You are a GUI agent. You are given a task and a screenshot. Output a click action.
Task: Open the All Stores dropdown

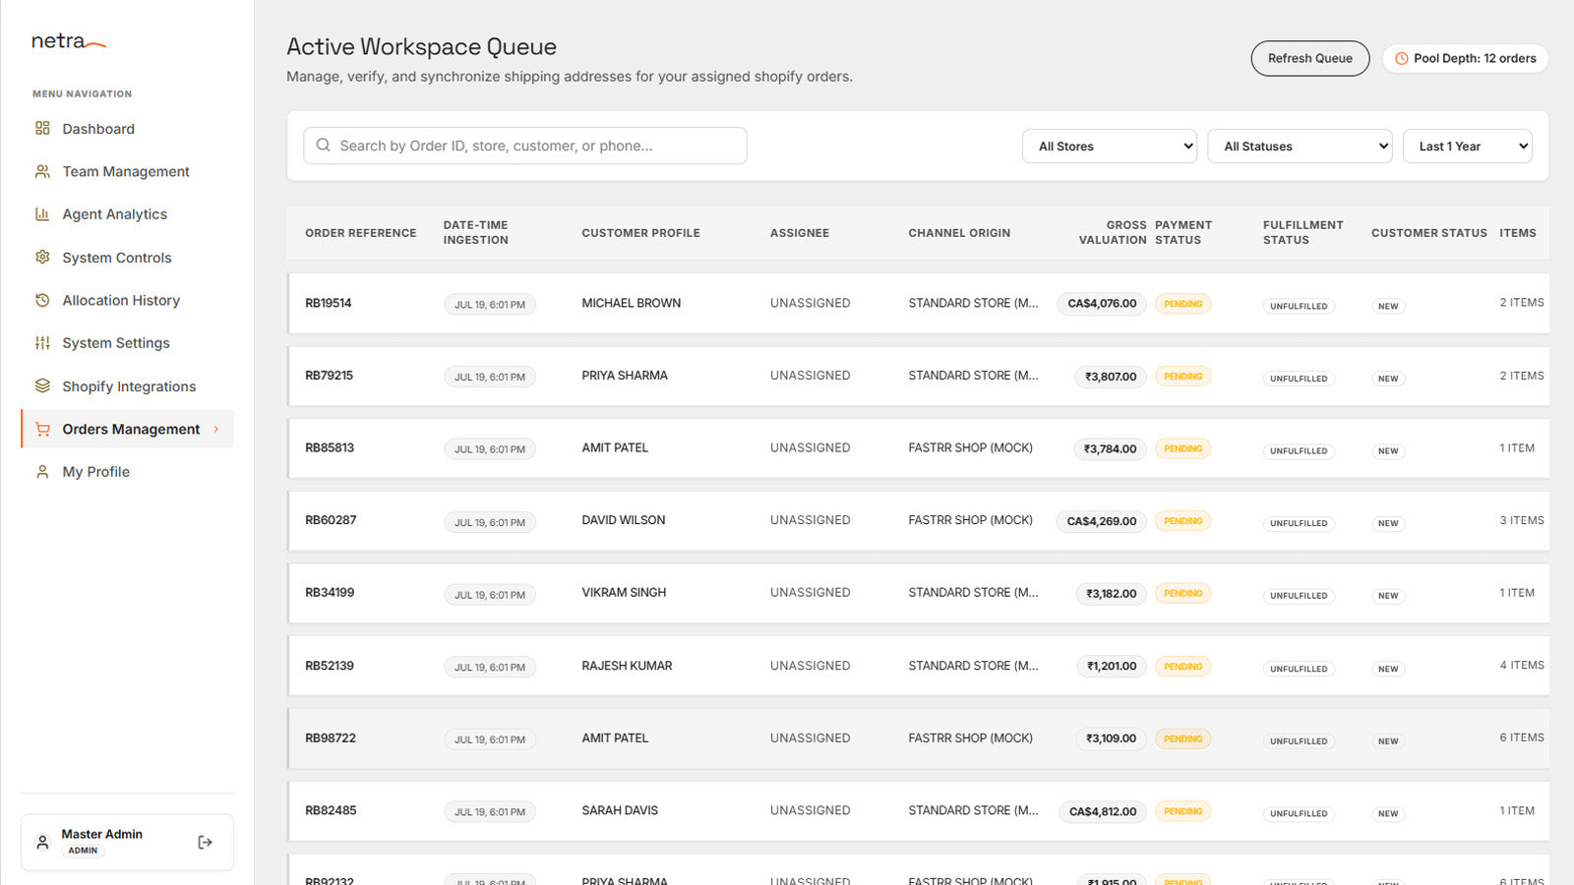[x=1110, y=147]
